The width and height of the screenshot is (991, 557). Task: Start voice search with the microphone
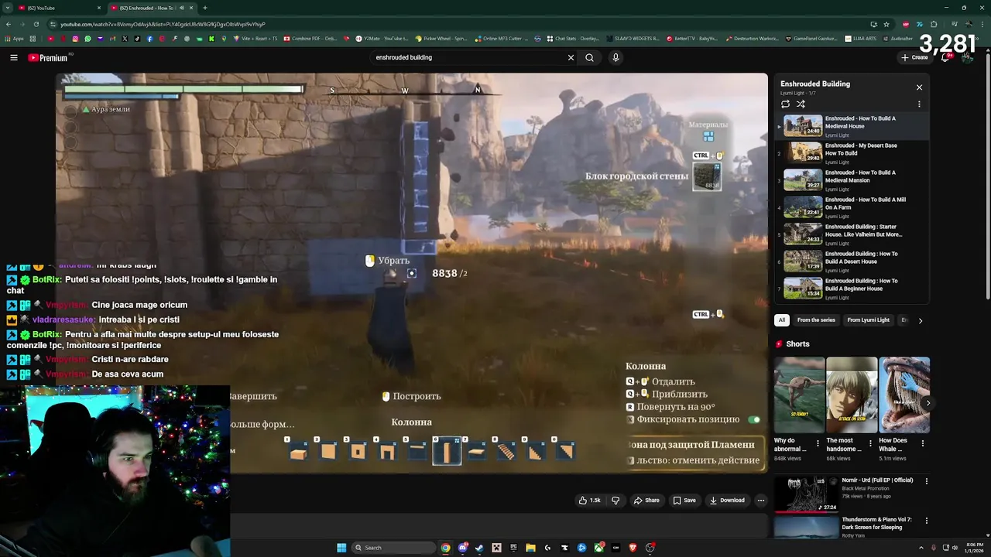pos(616,57)
